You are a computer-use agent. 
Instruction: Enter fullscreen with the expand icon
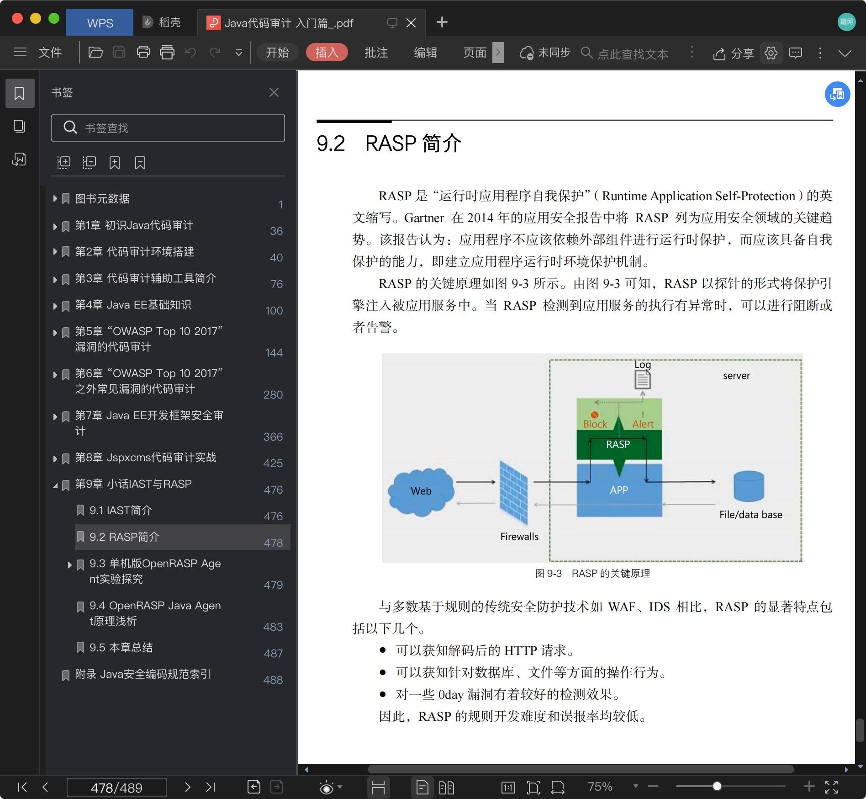pyautogui.click(x=831, y=787)
